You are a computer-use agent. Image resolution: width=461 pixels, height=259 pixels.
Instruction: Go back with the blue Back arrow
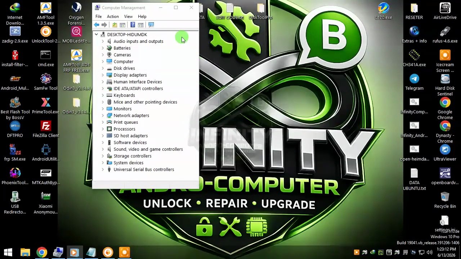(x=97, y=25)
